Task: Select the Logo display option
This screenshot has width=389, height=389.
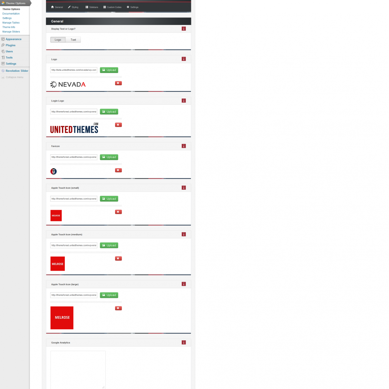Action: (x=58, y=40)
